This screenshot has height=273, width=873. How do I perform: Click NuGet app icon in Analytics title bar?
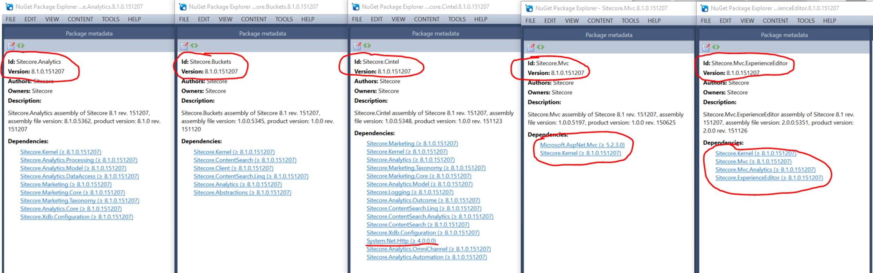[x=9, y=7]
